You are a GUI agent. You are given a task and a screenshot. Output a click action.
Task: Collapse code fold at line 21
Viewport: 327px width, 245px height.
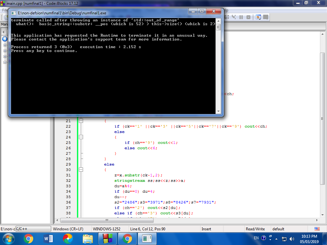click(x=81, y=121)
